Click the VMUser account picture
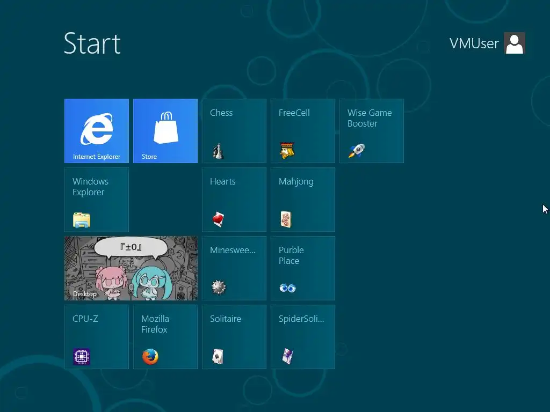 click(x=515, y=43)
